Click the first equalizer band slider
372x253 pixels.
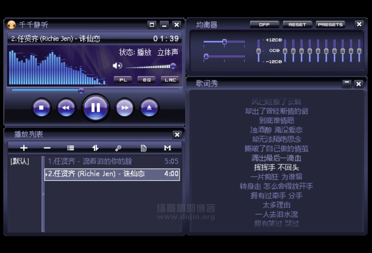[285, 51]
